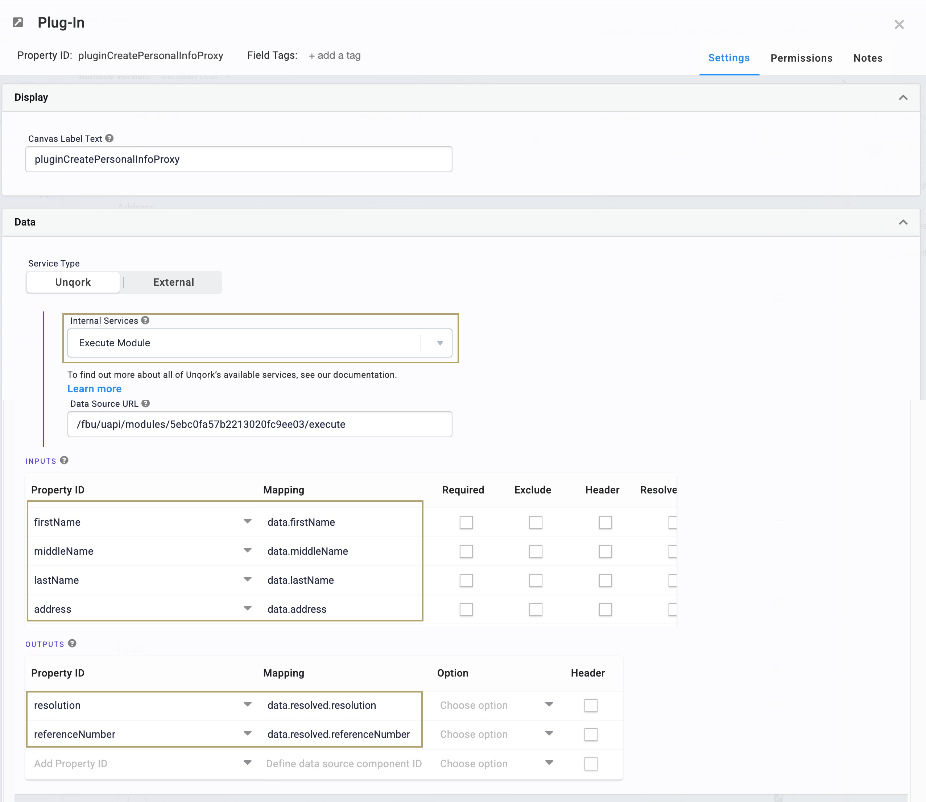Viewport: 926px width, 802px height.
Task: Check the Header box for the resolution output
Action: pos(591,705)
